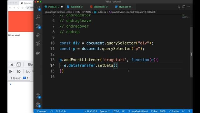Image resolution: width=200 pixels, height=113 pixels.
Task: Open the Search view in activity bar
Action: [38, 17]
